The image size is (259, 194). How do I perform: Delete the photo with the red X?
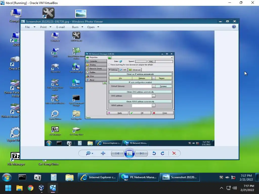(174, 153)
